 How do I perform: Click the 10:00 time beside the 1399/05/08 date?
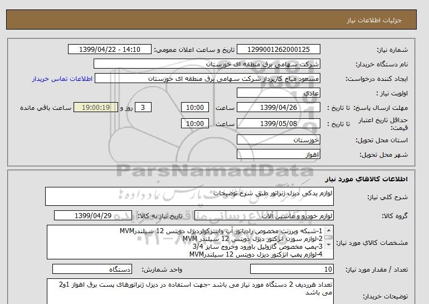(196, 123)
